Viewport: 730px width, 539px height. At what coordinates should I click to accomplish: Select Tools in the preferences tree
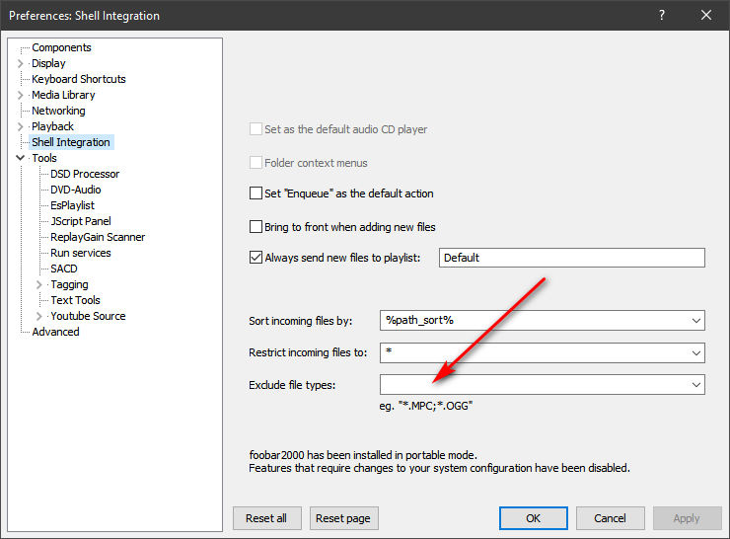43,158
